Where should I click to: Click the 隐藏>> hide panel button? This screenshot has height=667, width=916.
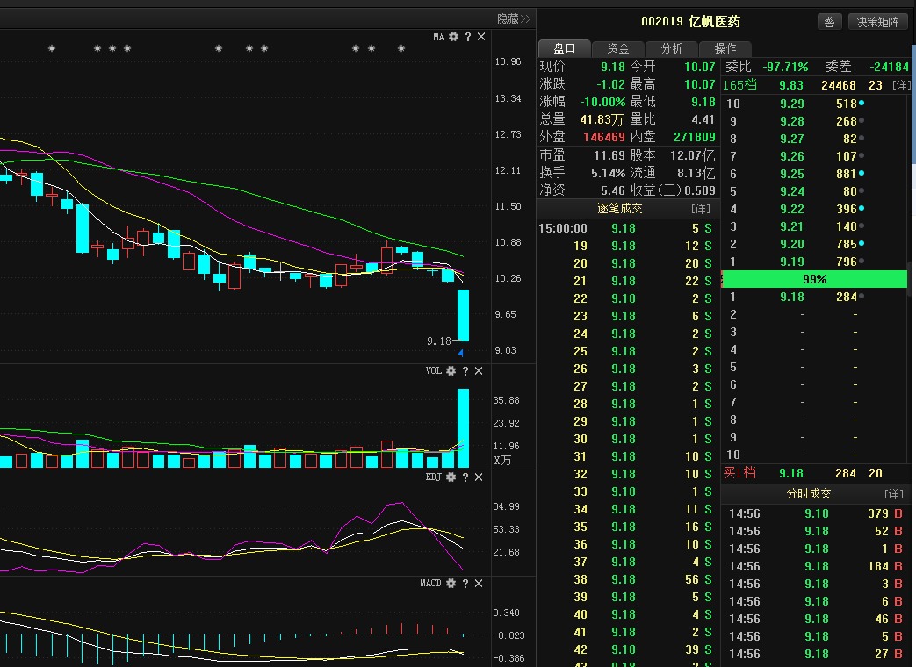tap(514, 18)
